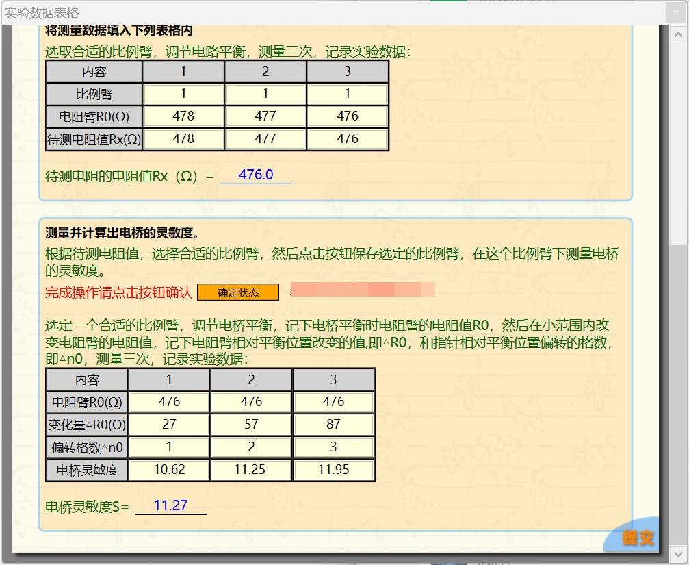Select the 比例臂 field in column 3
The height and width of the screenshot is (565, 689).
[x=348, y=94]
